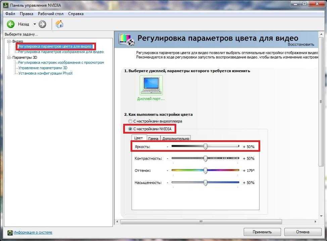Click the 'Яркость' brightness slider handle

tap(205, 146)
